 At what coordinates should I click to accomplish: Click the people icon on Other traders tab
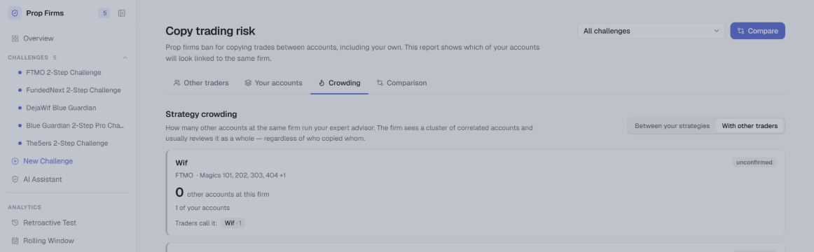click(177, 83)
